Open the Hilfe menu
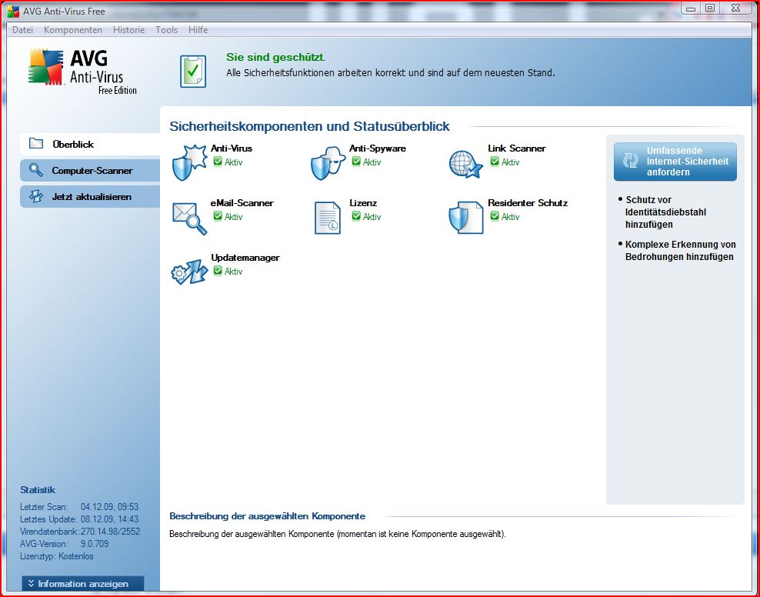 pos(198,30)
